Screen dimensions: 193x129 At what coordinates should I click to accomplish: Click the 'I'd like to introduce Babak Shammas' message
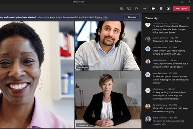(x=170, y=29)
